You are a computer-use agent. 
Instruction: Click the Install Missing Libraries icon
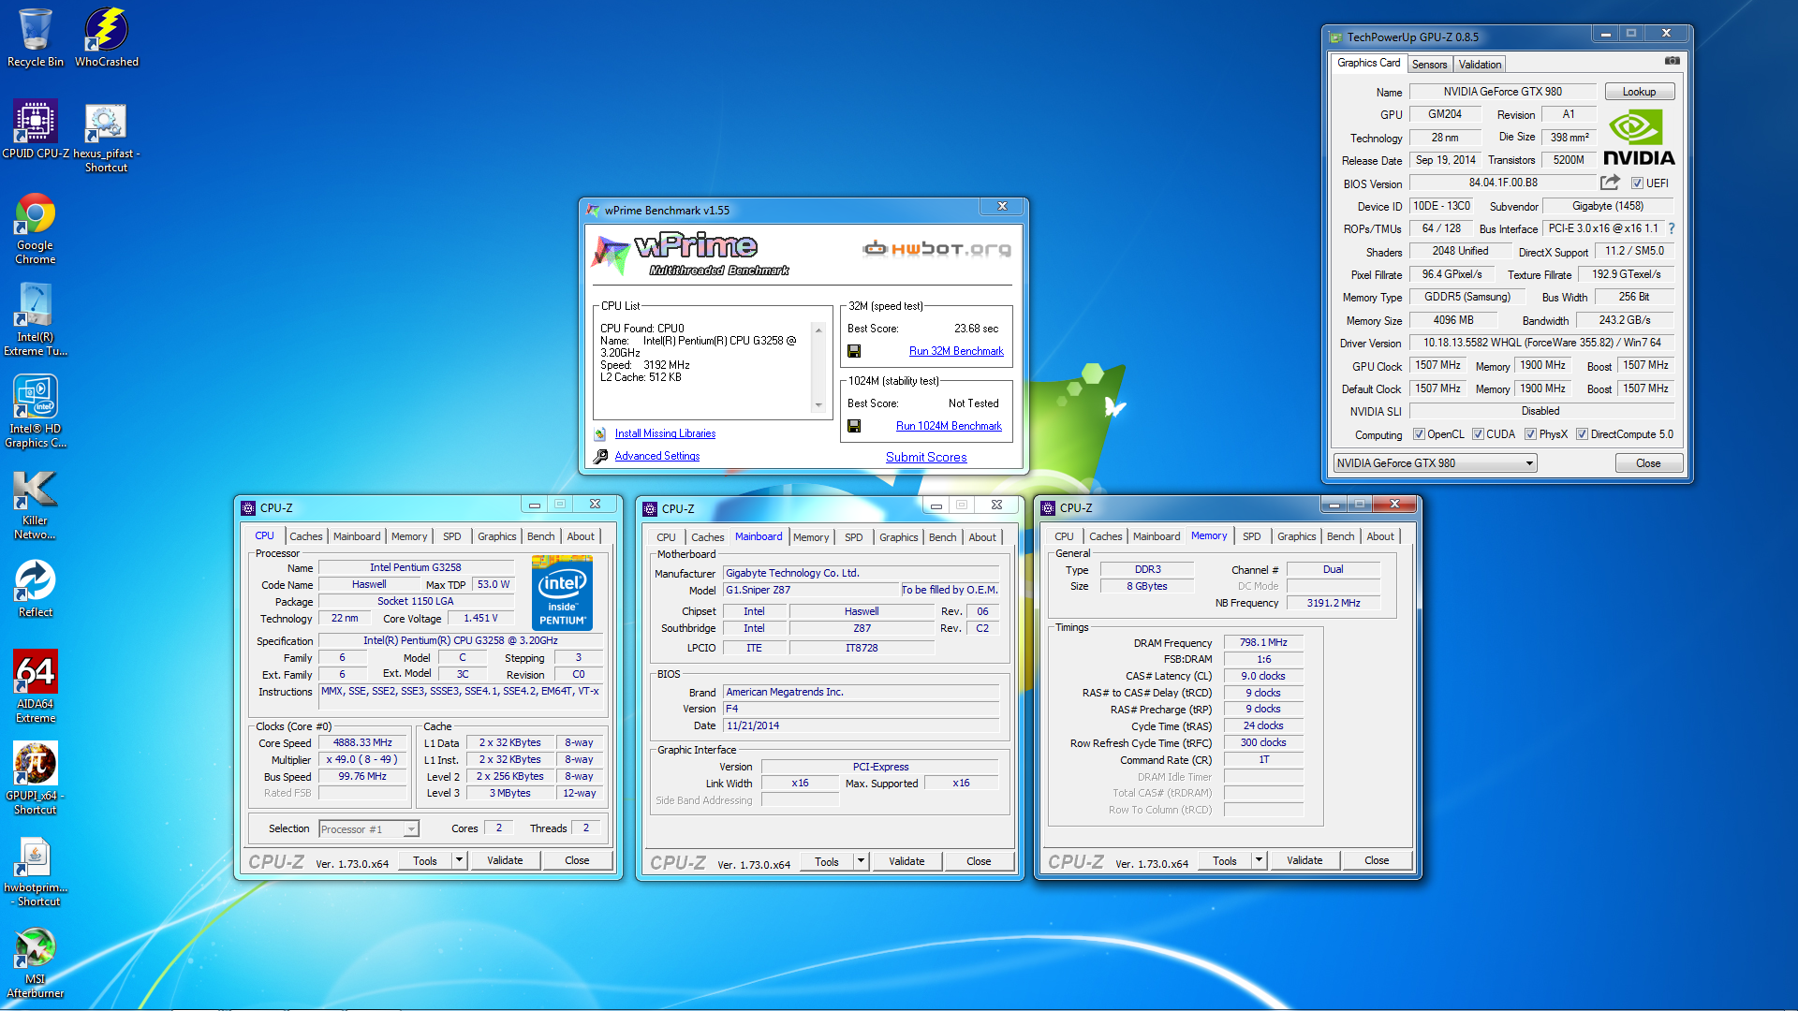click(x=600, y=433)
